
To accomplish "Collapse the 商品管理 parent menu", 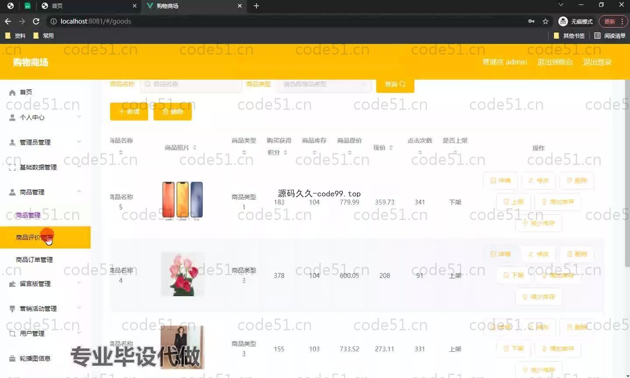I will (x=45, y=192).
